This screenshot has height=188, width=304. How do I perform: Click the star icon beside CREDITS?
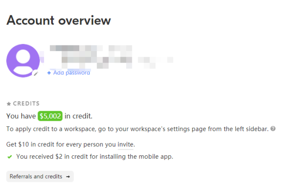coord(9,104)
